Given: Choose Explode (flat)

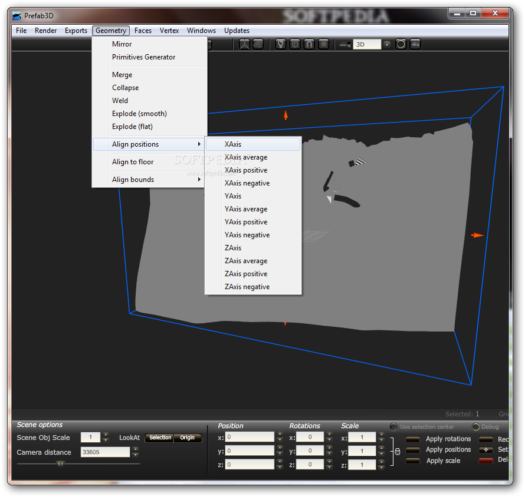Looking at the screenshot, I should tap(149, 127).
